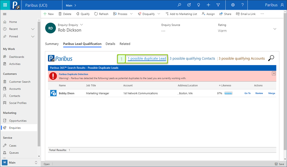Image resolution: width=287 pixels, height=167 pixels.
Task: Open settings gear icon
Action: (x=233, y=5)
